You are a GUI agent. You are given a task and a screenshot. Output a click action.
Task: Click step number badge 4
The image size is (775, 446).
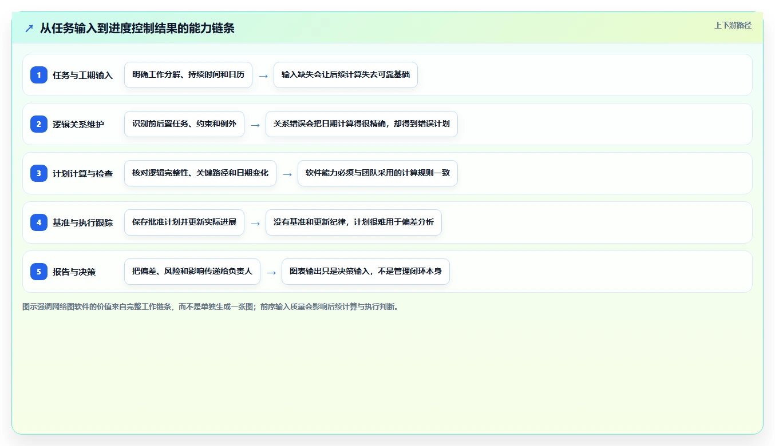tap(39, 222)
